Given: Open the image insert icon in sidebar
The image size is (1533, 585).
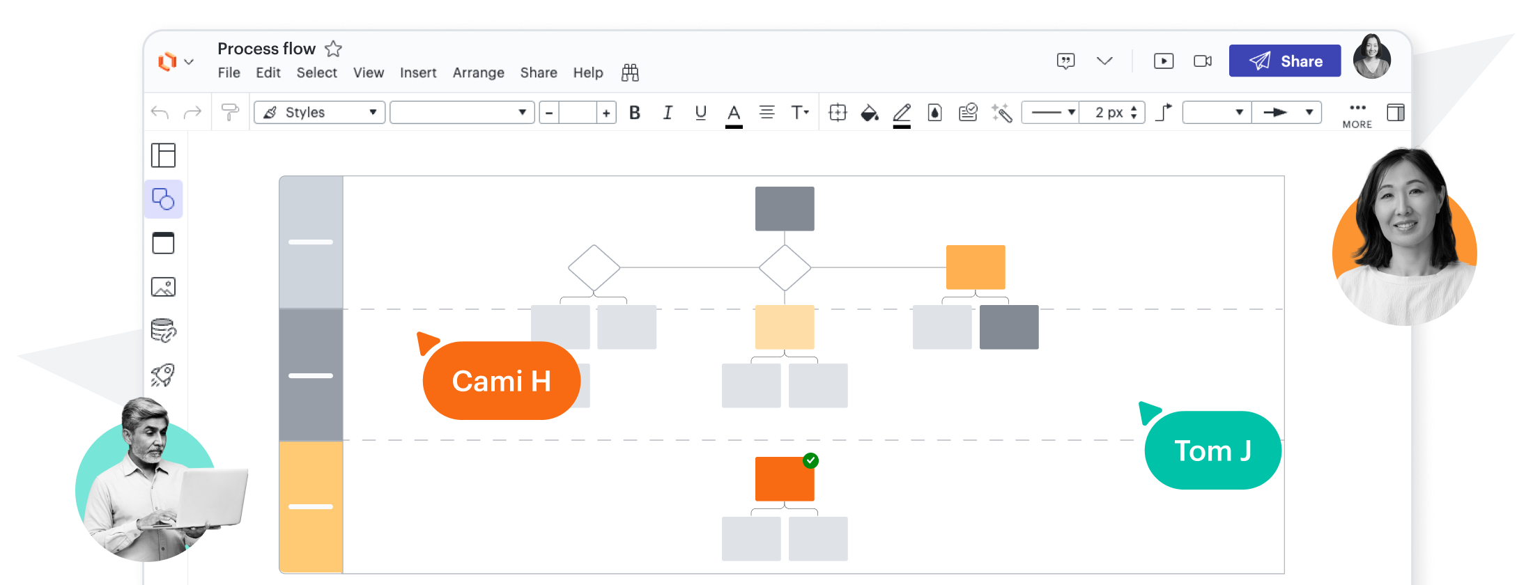Looking at the screenshot, I should coord(164,287).
